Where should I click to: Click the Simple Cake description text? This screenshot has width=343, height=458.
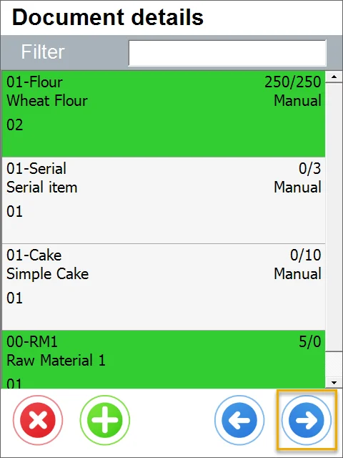[48, 274]
